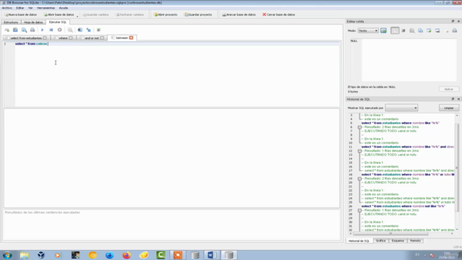462x260 pixels.
Task: Close the Historial de SQL panel
Action: point(458,99)
